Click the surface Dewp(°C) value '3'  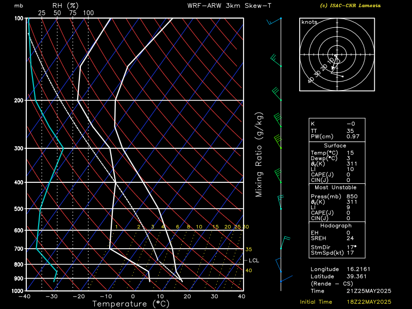tap(349, 159)
